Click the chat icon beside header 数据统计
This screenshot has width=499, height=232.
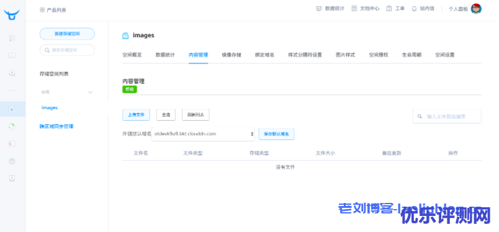pyautogui.click(x=319, y=9)
